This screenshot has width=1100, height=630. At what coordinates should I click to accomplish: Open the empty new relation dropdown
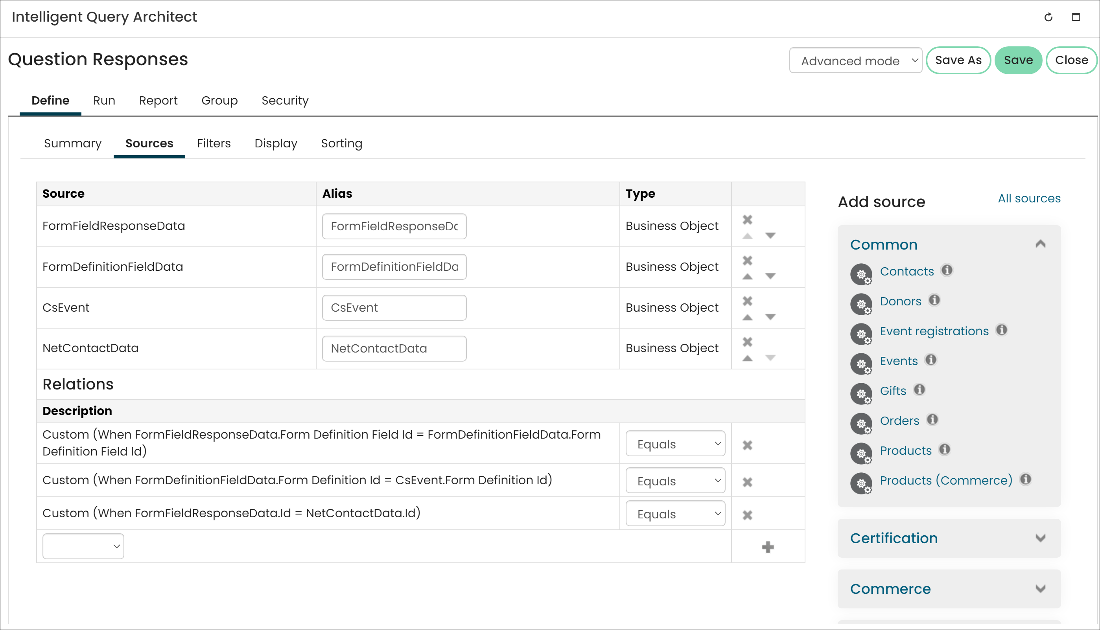(x=83, y=547)
